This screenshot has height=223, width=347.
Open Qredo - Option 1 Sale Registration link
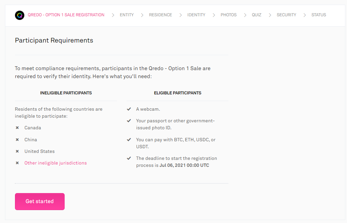click(x=66, y=15)
